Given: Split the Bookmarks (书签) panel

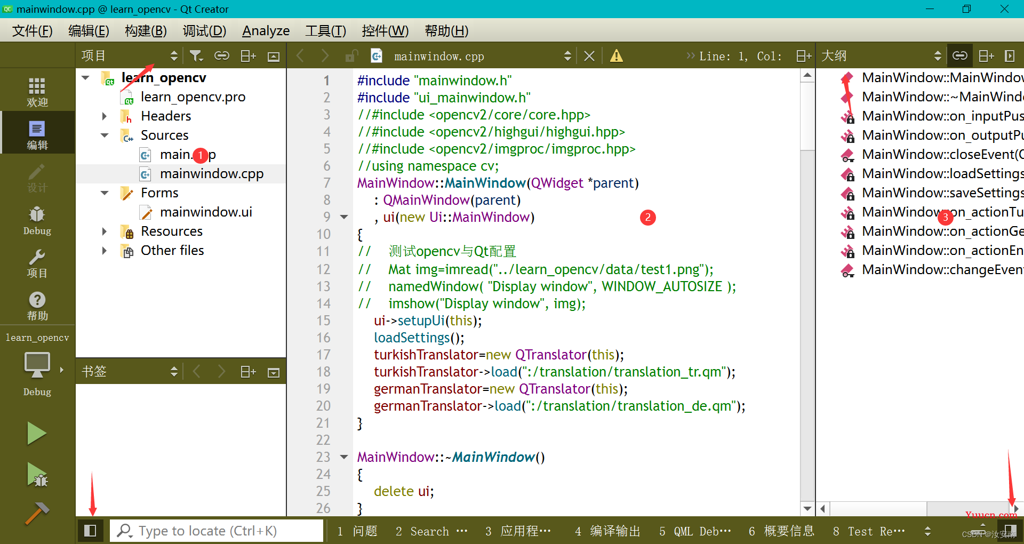Looking at the screenshot, I should [249, 372].
